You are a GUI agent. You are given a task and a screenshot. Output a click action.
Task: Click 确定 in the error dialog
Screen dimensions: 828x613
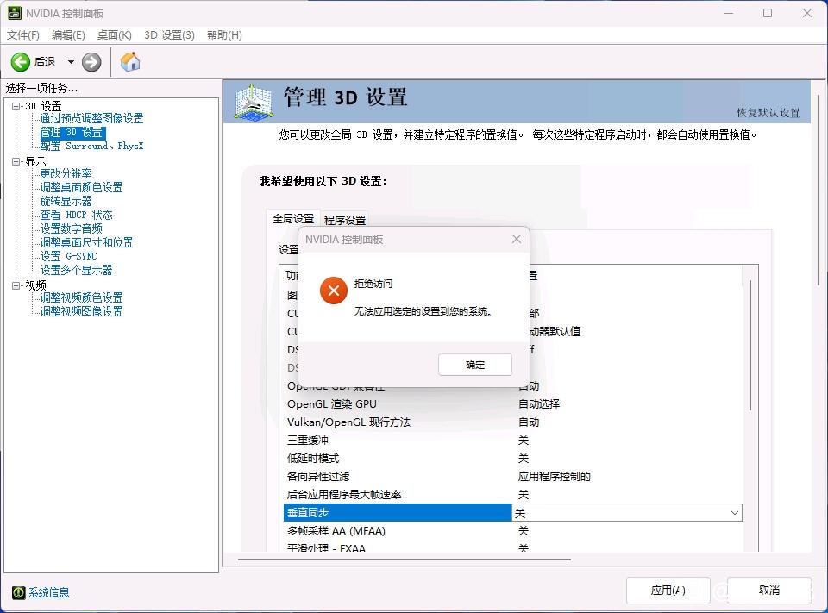[474, 365]
